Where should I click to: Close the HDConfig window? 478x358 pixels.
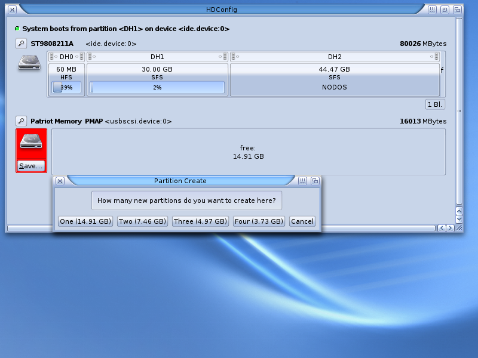click(x=12, y=10)
